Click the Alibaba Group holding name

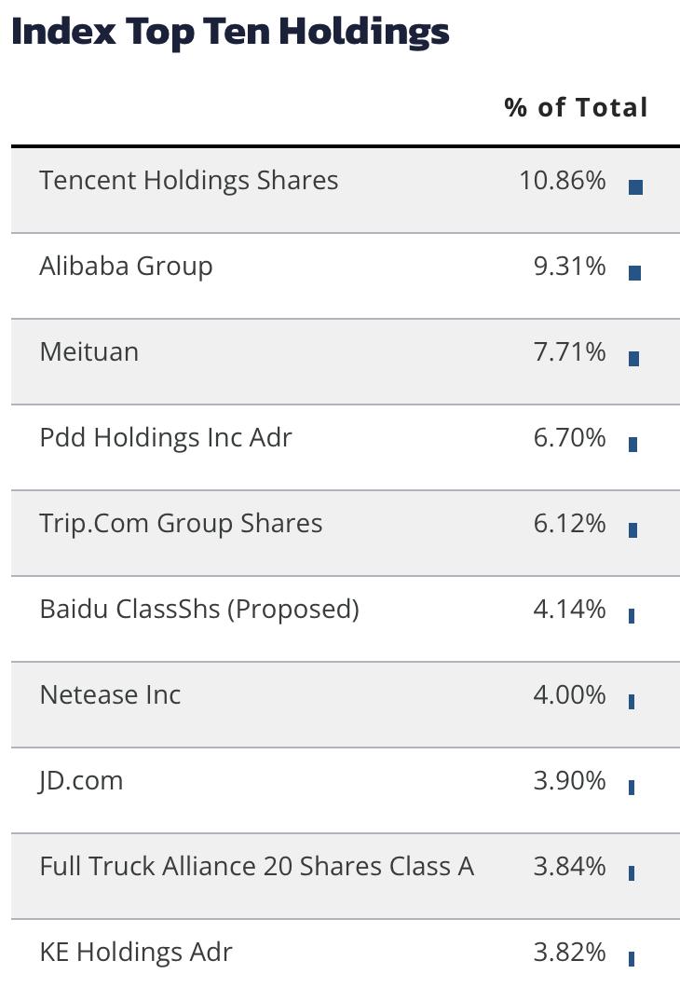point(126,267)
